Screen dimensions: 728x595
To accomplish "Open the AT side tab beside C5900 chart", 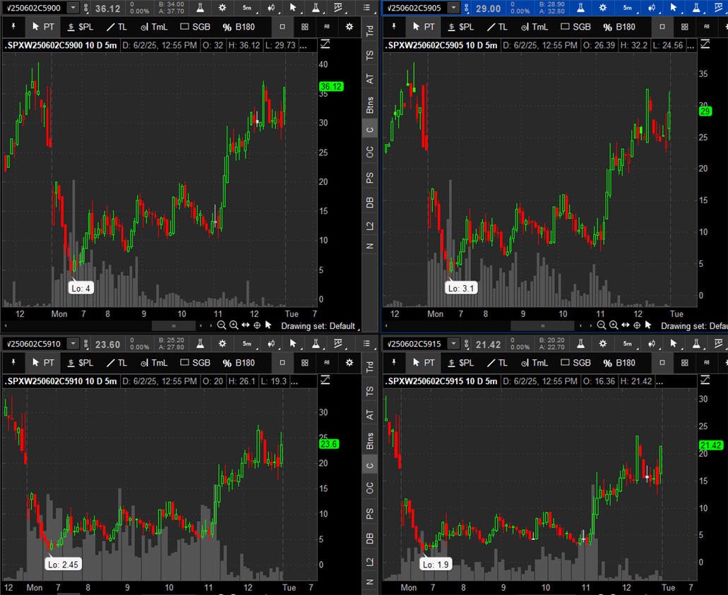I will click(x=369, y=79).
